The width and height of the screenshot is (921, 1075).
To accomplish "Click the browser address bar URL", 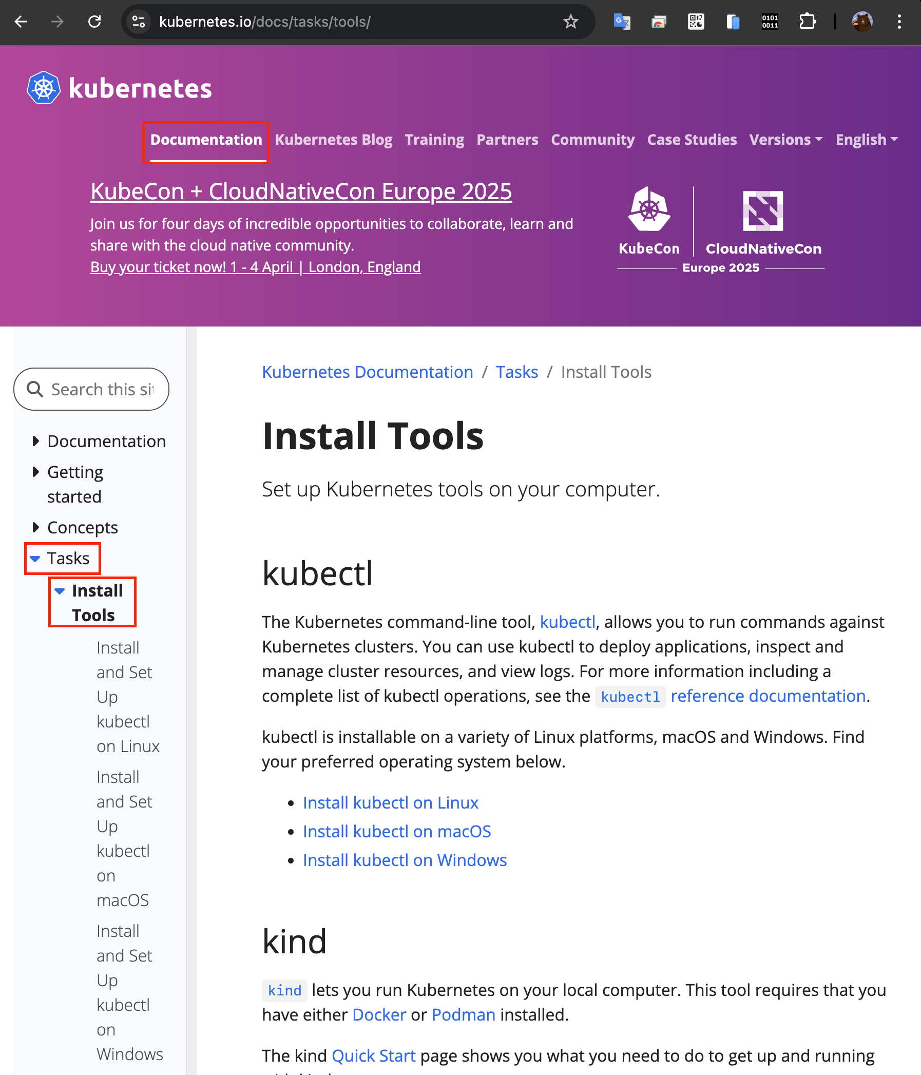I will click(x=264, y=22).
